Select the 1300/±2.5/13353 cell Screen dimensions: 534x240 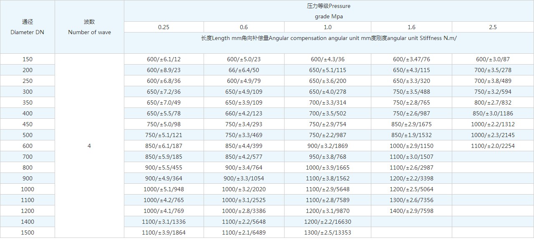point(327,232)
